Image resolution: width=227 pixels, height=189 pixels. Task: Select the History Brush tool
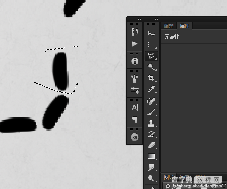pyautogui.click(x=151, y=134)
